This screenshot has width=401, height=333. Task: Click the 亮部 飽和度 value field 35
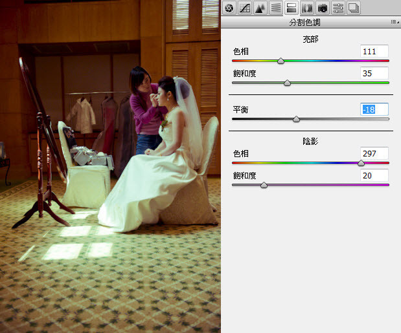374,73
